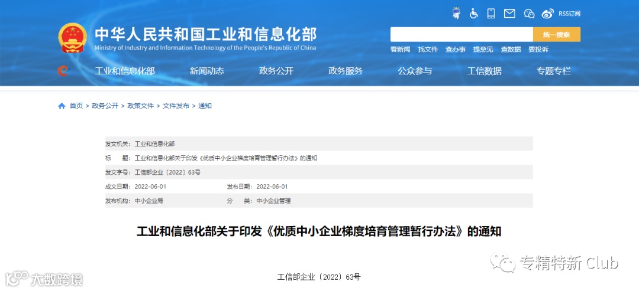The height and width of the screenshot is (291, 639).
Task: Select the 发布日期 value 2022-06-01
Action: [272, 187]
